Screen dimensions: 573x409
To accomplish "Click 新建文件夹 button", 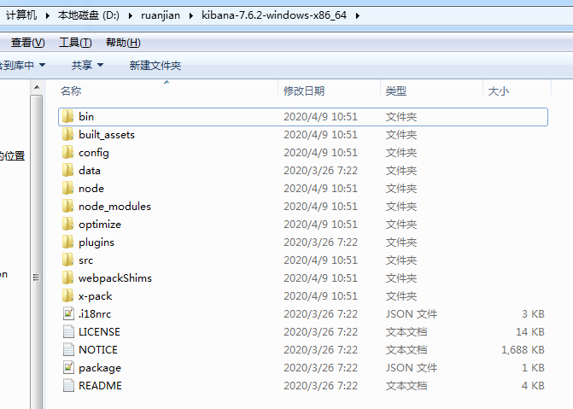I will [x=155, y=66].
